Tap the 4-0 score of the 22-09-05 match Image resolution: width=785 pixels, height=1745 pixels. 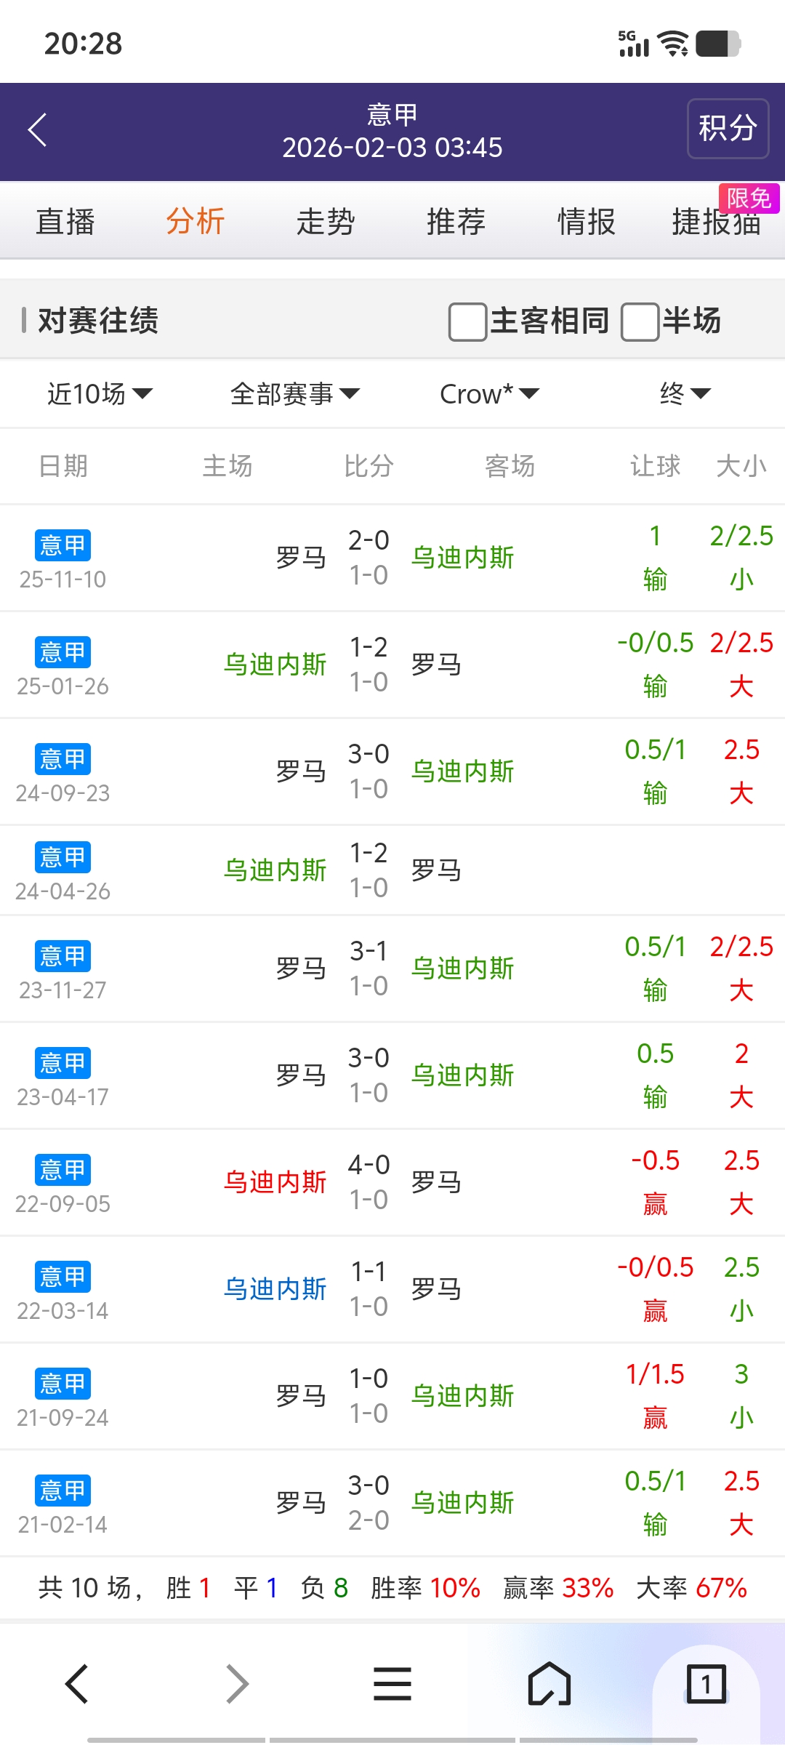[369, 1165]
